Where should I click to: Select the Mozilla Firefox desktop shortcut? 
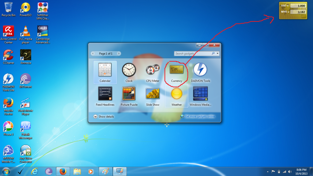(x=8, y=106)
